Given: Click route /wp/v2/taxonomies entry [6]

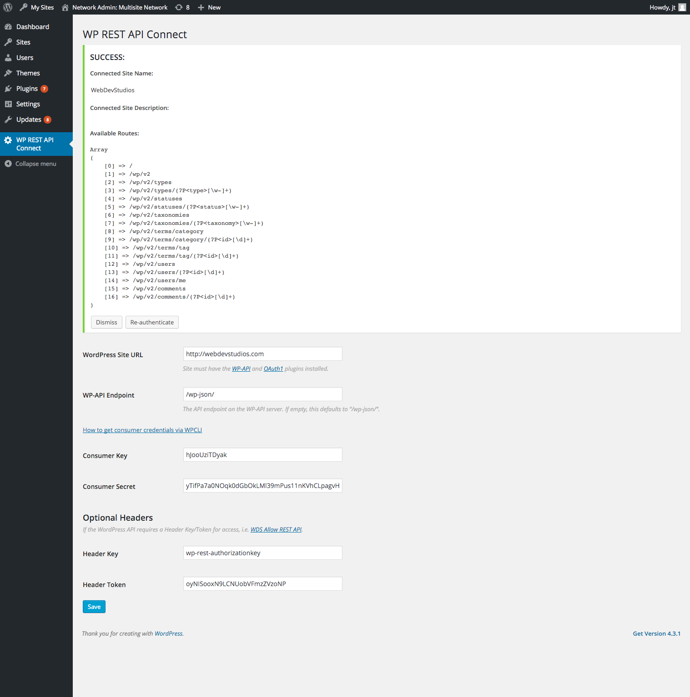Looking at the screenshot, I should pyautogui.click(x=159, y=215).
